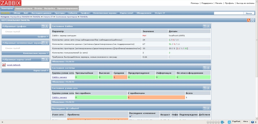Image resolution: width=258 pixels, height=124 pixels.
Task: Select Графики submenu item
Action: point(85,13)
